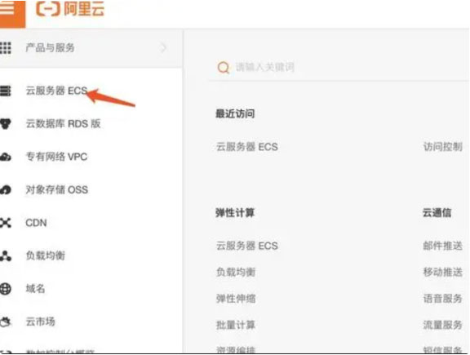Click the 专有网络 VPC cloud icon
Viewport: 470px width, 355px height.
(x=6, y=157)
